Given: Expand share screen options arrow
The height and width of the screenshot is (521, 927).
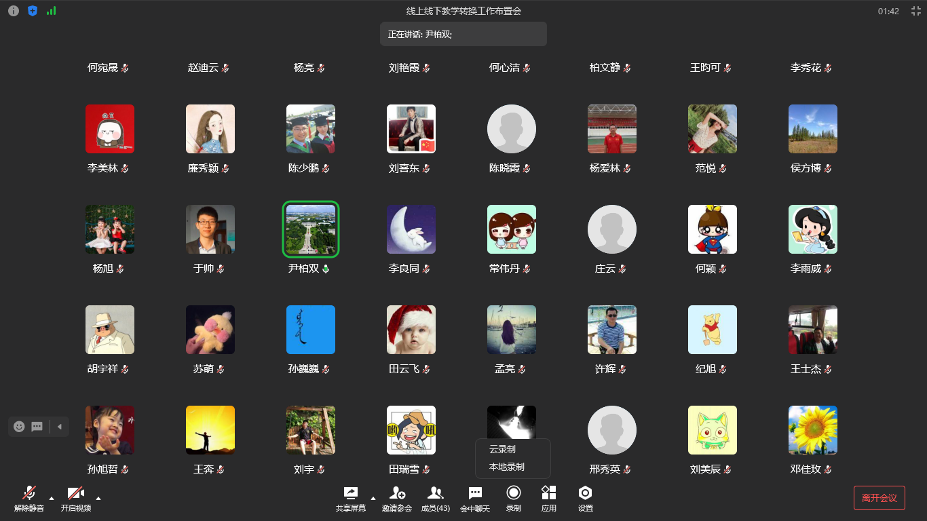Looking at the screenshot, I should (x=373, y=498).
